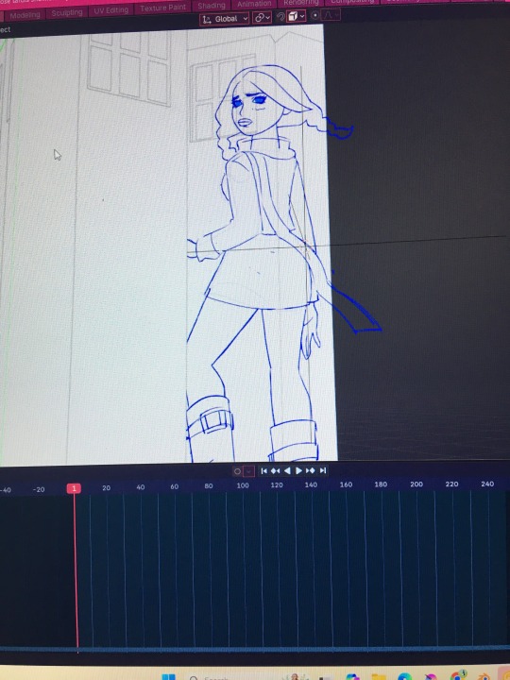Click frame 160 on the timeline ruler
This screenshot has height=680, width=510.
tap(346, 484)
